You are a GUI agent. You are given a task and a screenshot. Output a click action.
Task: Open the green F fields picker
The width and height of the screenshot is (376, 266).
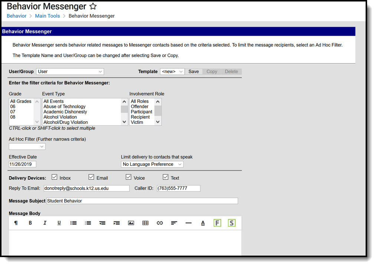pos(217,223)
